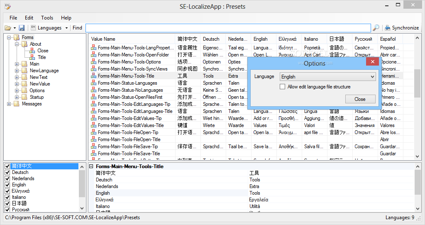The height and width of the screenshot is (225, 425).
Task: Click icon of Forms-Main-Tools-FileOpen-Tip row
Action: [93, 132]
